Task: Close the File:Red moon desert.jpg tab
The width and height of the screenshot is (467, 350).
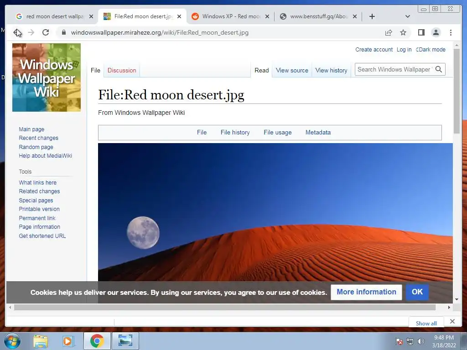Action: (179, 16)
